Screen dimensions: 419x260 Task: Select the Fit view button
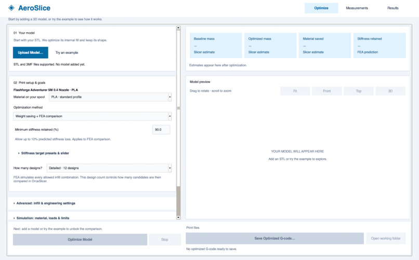[295, 91]
